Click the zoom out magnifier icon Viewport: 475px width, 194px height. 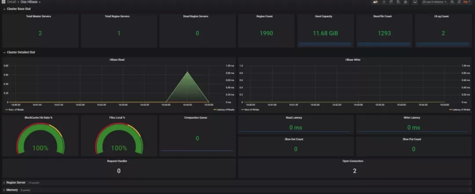(452, 2)
